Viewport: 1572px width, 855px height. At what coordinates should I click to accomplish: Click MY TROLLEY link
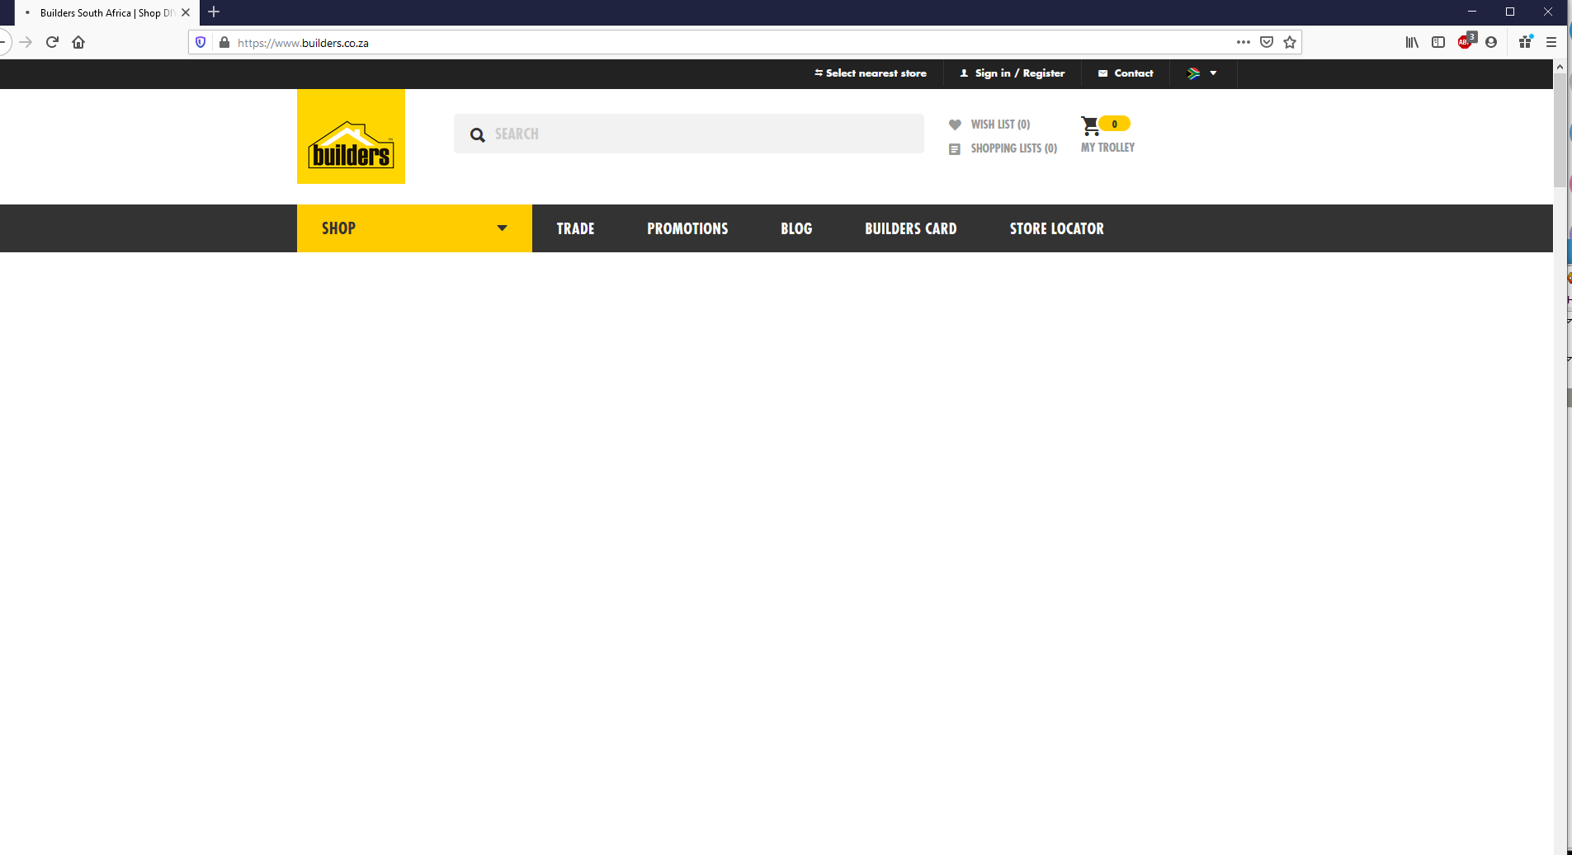point(1107,148)
